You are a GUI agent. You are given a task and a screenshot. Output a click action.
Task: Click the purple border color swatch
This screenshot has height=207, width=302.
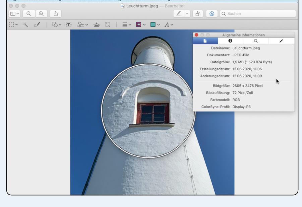click(139, 24)
